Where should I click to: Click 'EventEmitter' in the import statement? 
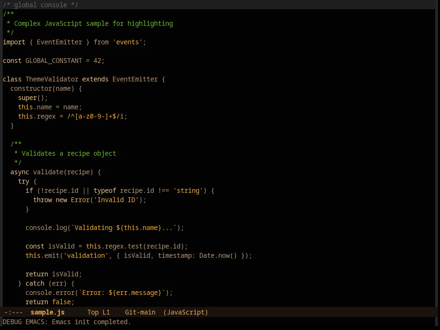click(x=59, y=42)
